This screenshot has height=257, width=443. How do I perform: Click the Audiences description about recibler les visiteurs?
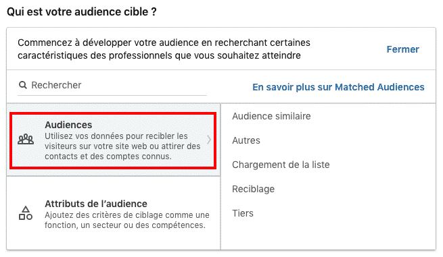click(122, 146)
